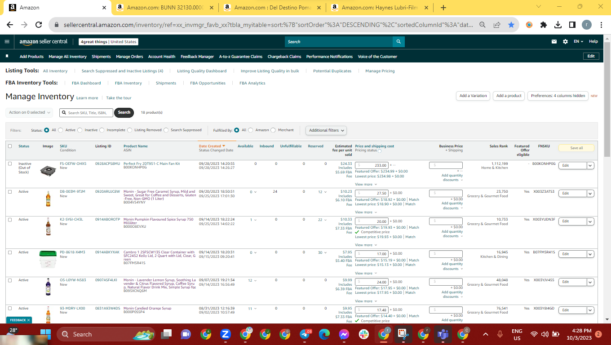
Task: Select the checkbox for SKU DB-003M-9TJM
Action: tap(10, 191)
